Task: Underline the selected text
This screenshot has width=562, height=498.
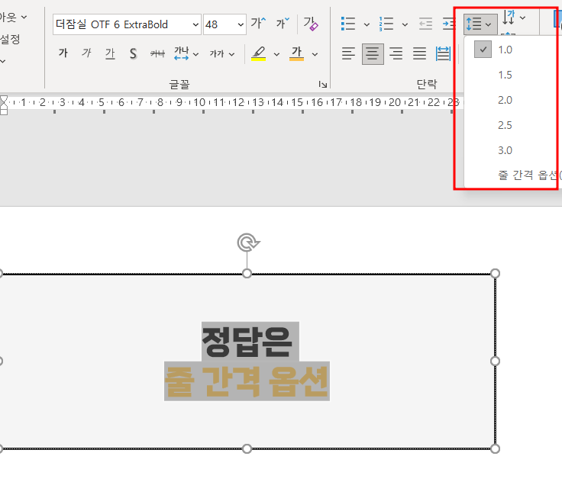Action: [x=110, y=53]
